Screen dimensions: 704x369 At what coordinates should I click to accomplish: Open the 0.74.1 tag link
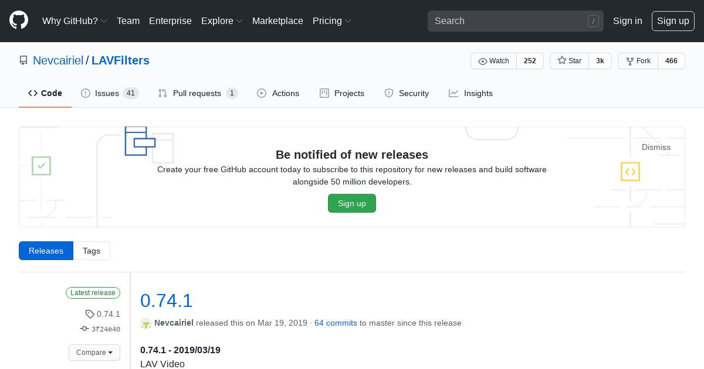pos(109,314)
